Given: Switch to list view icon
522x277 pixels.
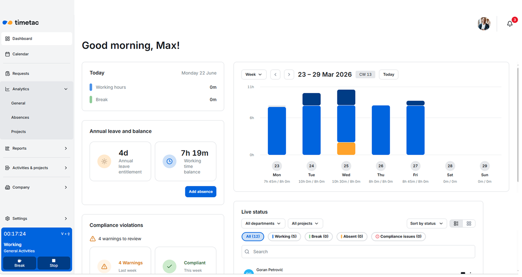Looking at the screenshot, I should (x=456, y=224).
